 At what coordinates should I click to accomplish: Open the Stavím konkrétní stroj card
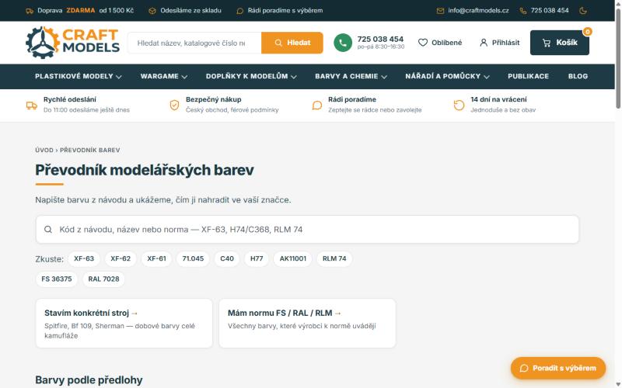tap(124, 324)
